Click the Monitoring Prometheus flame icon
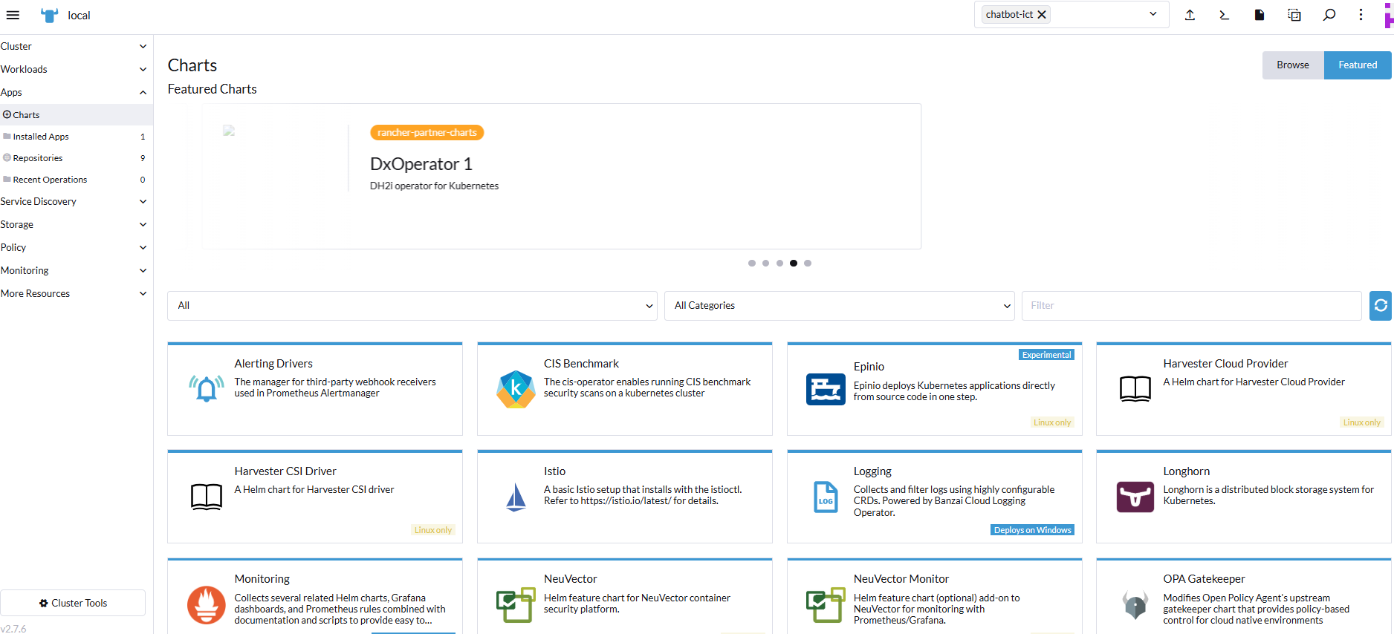 [207, 605]
